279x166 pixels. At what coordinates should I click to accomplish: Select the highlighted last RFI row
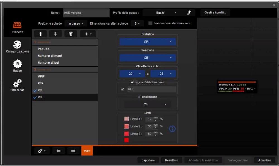pos(65,97)
